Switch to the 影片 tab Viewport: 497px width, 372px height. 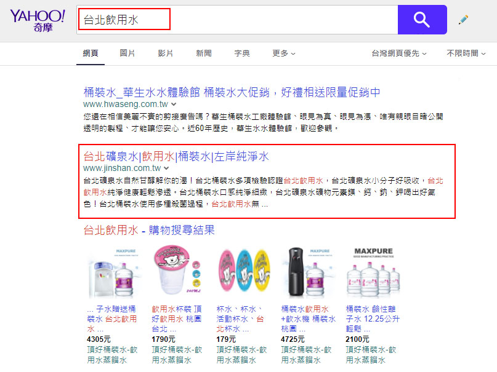(x=165, y=53)
